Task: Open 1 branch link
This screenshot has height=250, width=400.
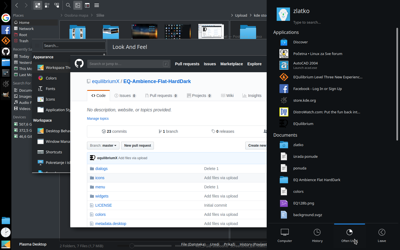Action: click(168, 131)
